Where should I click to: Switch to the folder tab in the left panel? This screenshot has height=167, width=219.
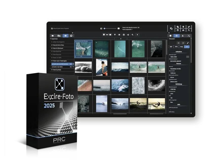point(53,36)
